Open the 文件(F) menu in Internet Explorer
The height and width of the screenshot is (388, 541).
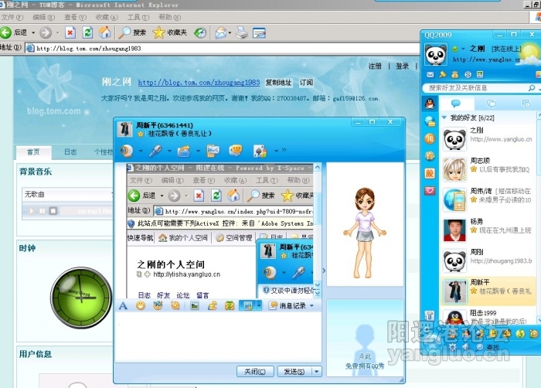(12, 17)
